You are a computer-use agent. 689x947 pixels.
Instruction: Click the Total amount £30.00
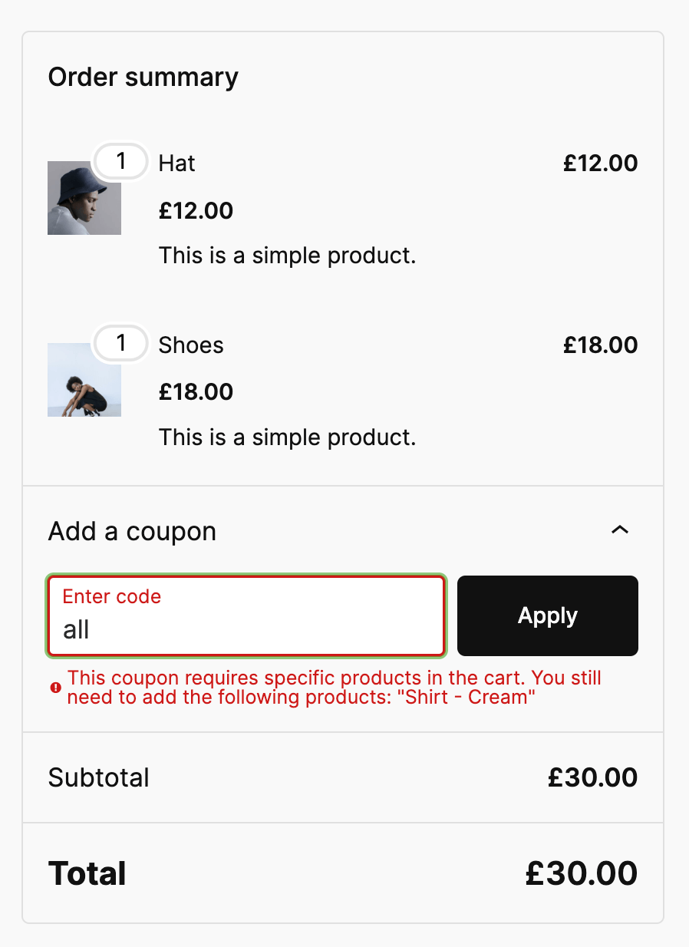click(x=580, y=873)
